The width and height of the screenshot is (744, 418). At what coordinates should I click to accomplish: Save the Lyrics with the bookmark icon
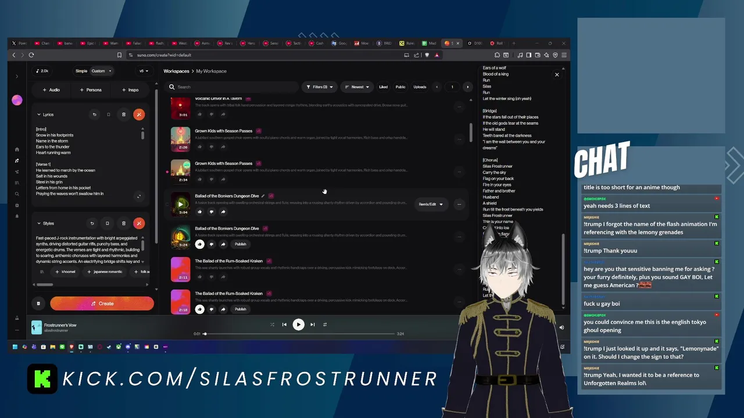pos(108,114)
